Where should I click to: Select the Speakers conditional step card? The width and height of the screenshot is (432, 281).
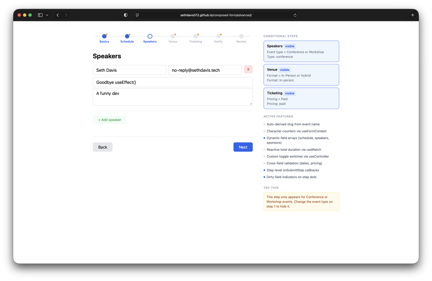coord(301,51)
